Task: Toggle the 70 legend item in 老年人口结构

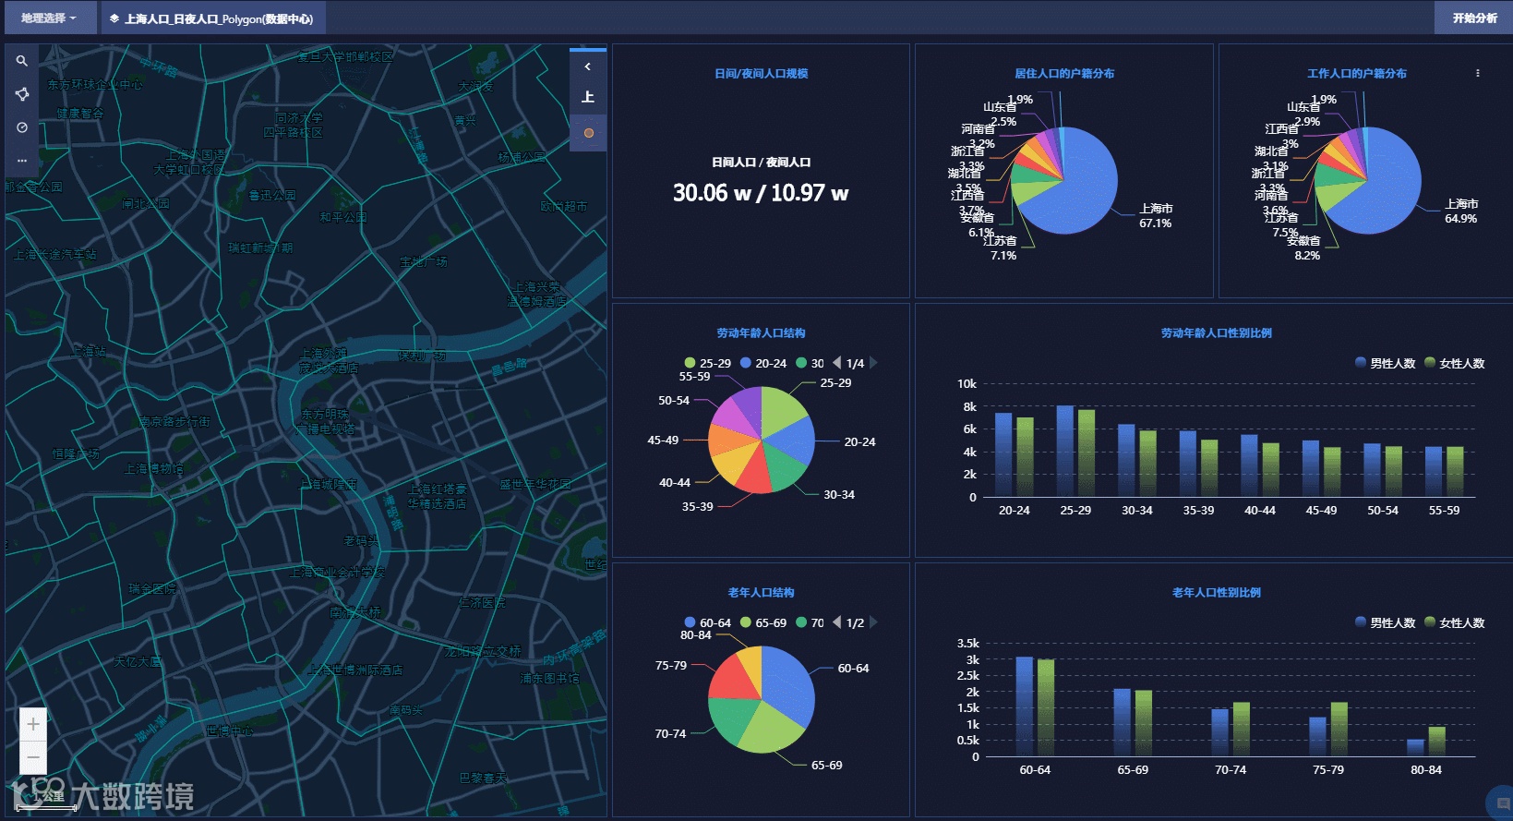Action: coord(811,622)
